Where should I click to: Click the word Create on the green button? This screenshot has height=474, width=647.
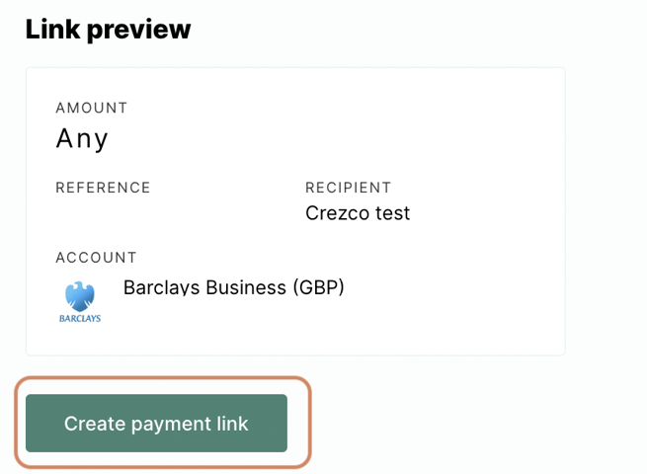tap(95, 424)
